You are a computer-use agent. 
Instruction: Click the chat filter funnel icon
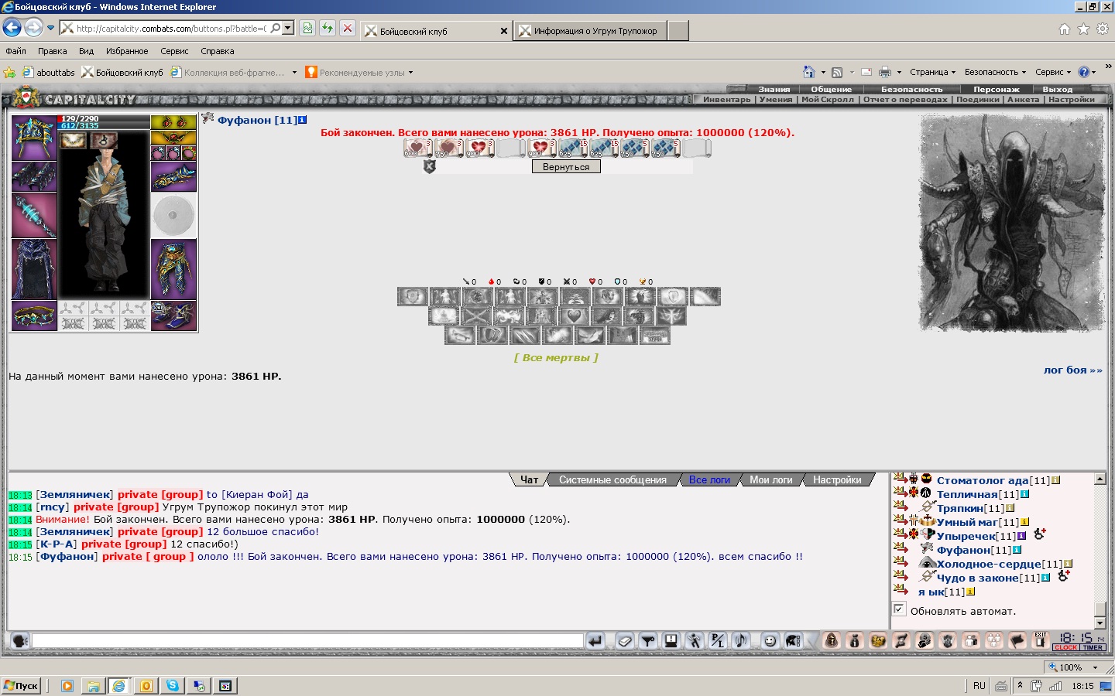tap(648, 640)
